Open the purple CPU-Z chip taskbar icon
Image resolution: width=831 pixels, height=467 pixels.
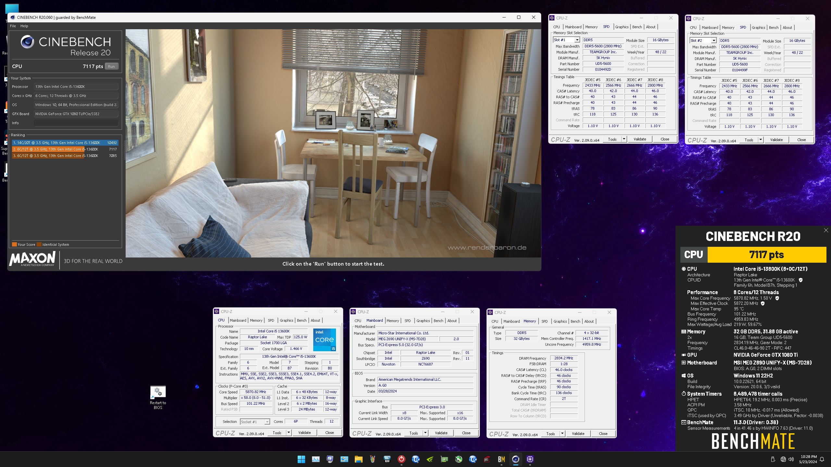click(530, 459)
